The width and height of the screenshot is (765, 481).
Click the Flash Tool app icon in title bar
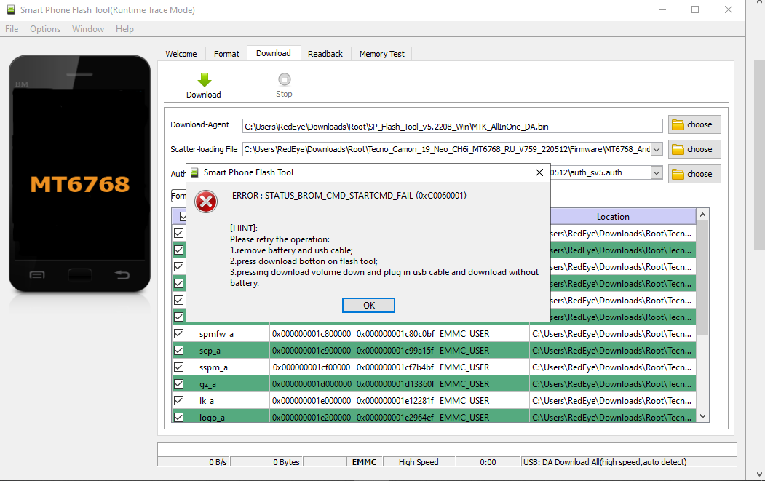point(11,9)
